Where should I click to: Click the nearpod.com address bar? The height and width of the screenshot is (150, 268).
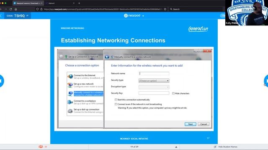tap(103, 9)
